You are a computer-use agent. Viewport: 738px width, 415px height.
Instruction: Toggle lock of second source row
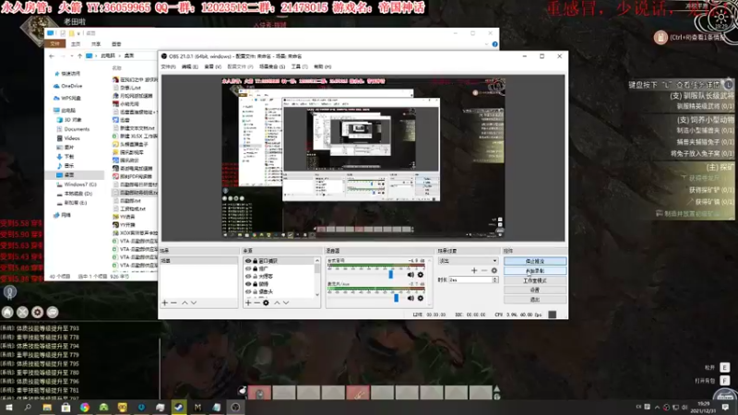pyautogui.click(x=256, y=268)
